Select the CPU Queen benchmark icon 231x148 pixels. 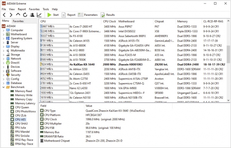(12, 107)
